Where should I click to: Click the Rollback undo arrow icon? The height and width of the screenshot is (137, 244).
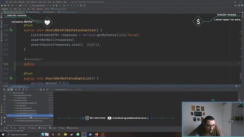(84, 5)
